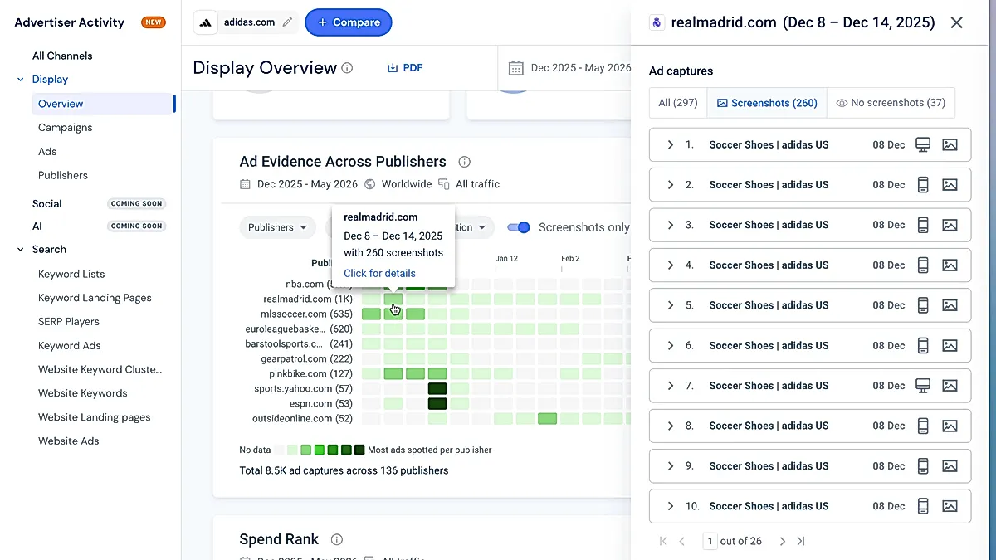Screen dimensions: 996x560
Task: Expand ad capture row 8
Action: [671, 426]
